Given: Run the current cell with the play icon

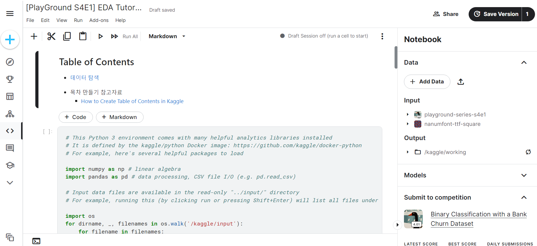Looking at the screenshot, I should [x=100, y=36].
